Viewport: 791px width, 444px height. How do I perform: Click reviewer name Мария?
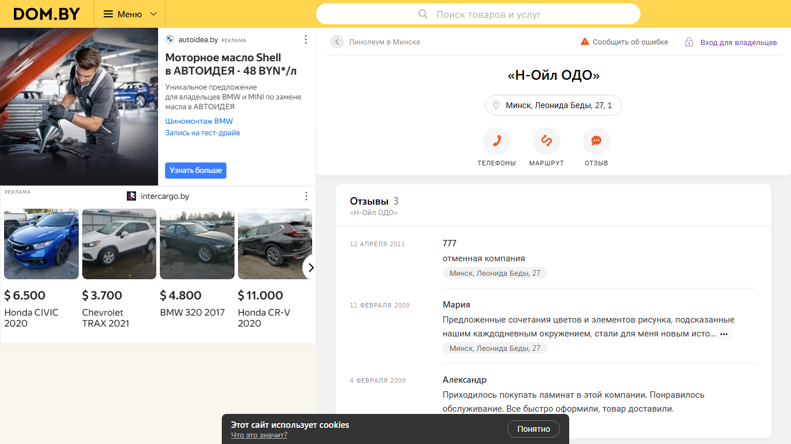tap(456, 305)
